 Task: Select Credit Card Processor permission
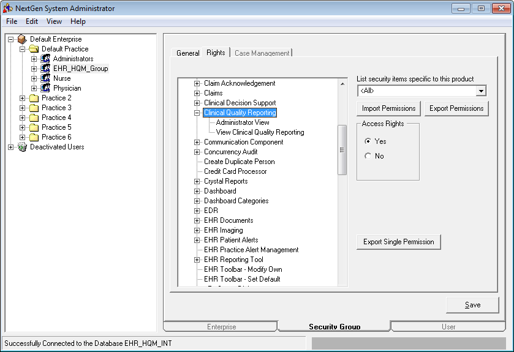point(235,171)
